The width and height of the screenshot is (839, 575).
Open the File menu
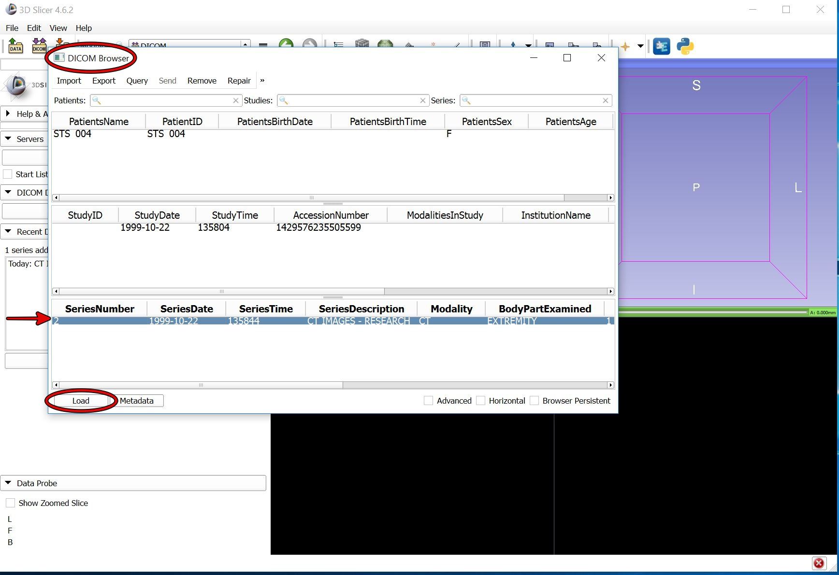point(12,28)
